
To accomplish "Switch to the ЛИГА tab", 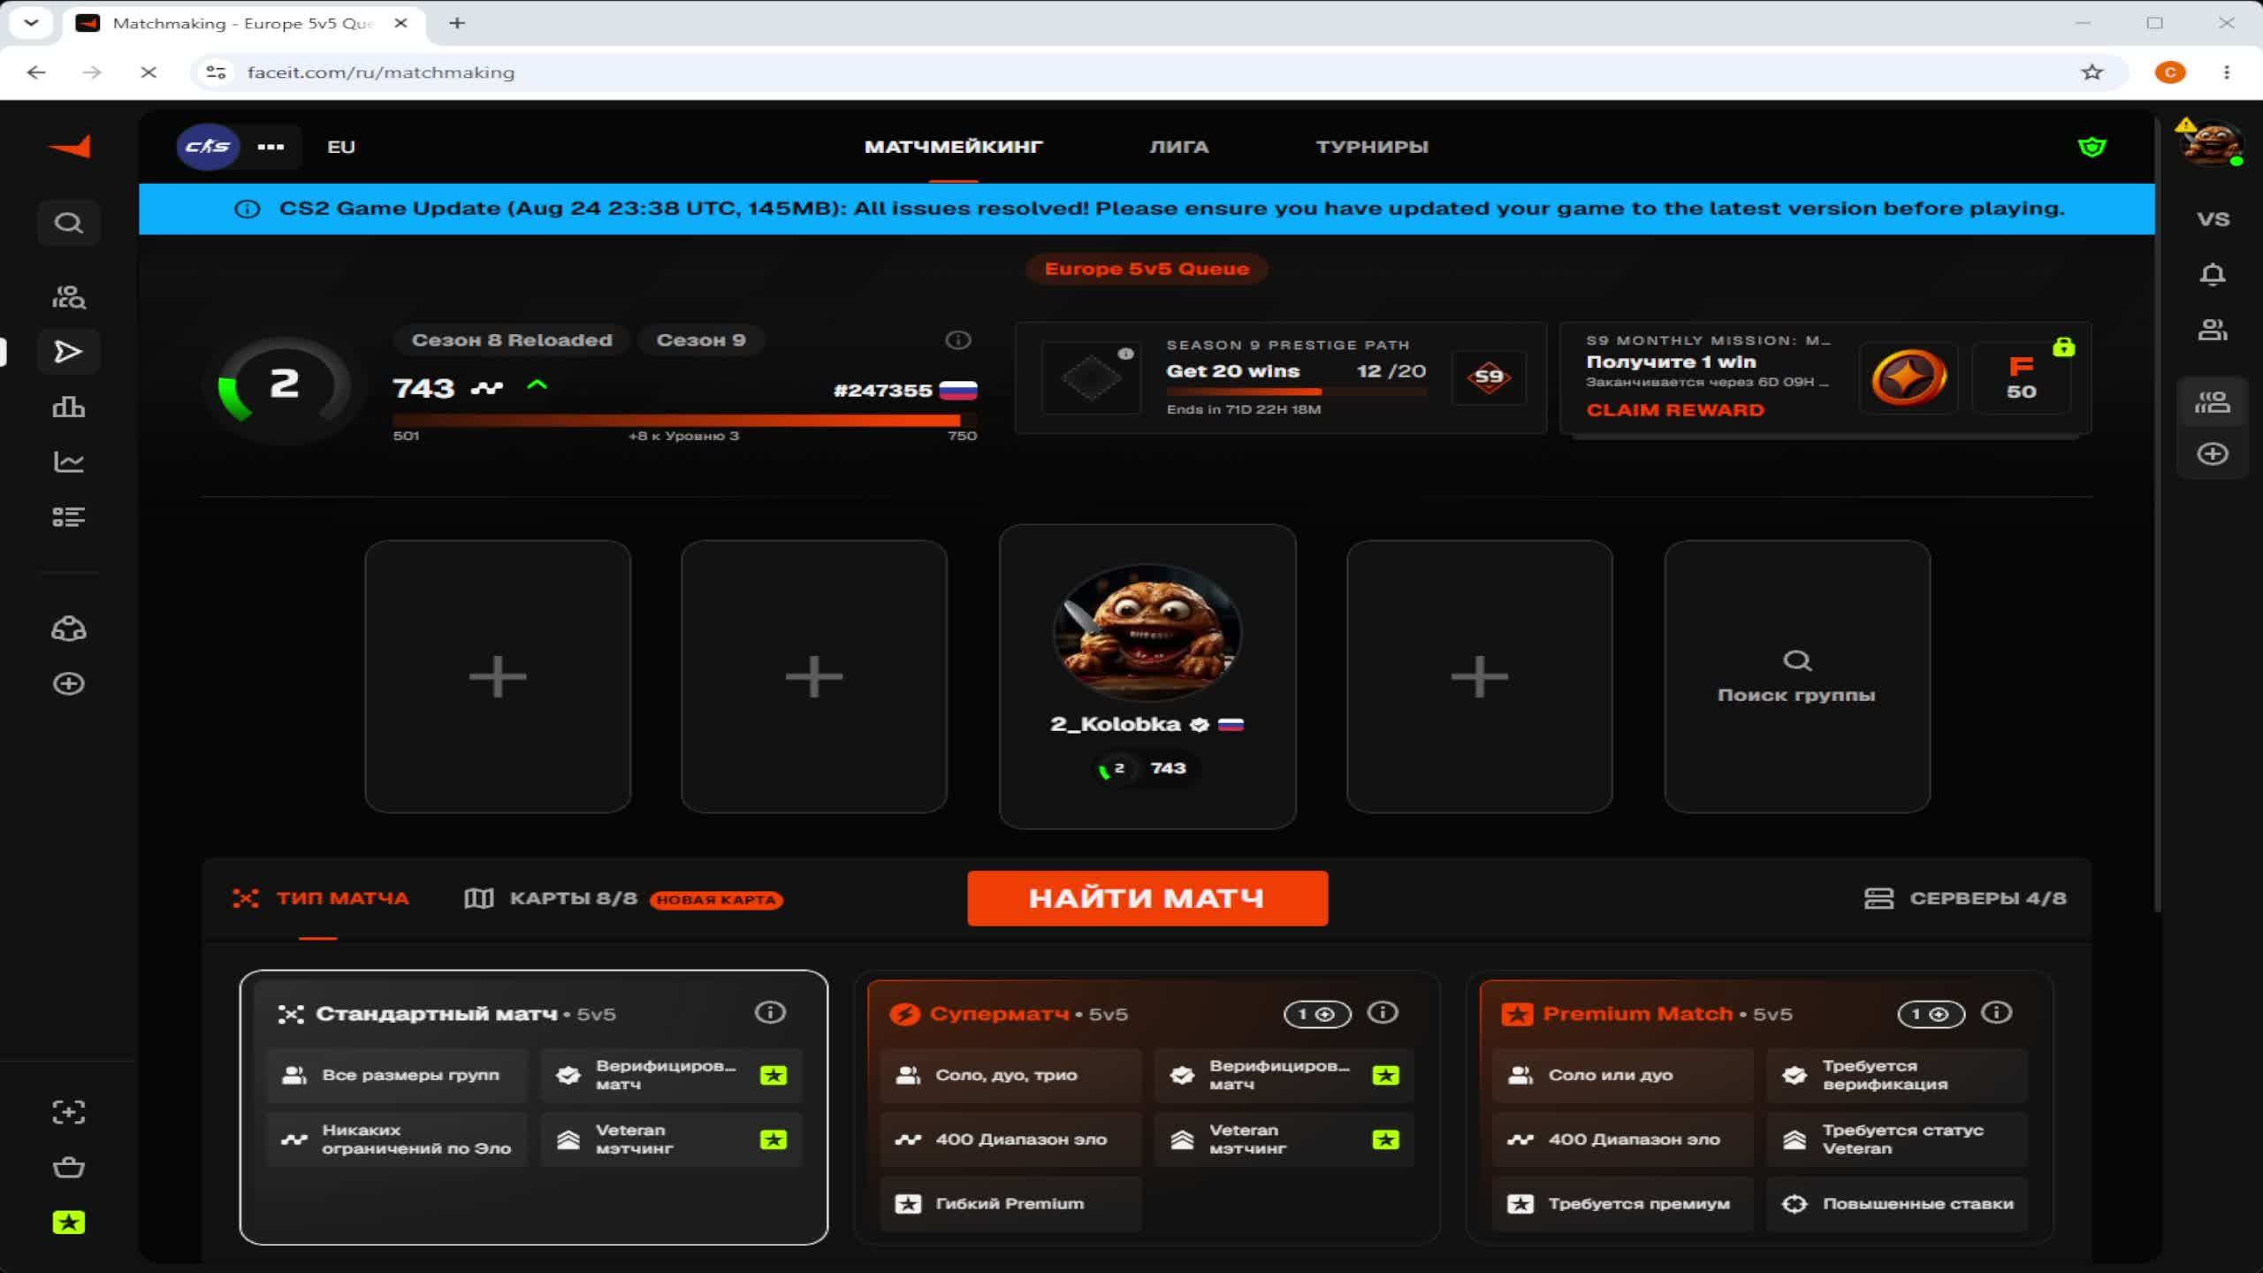I will tap(1178, 147).
